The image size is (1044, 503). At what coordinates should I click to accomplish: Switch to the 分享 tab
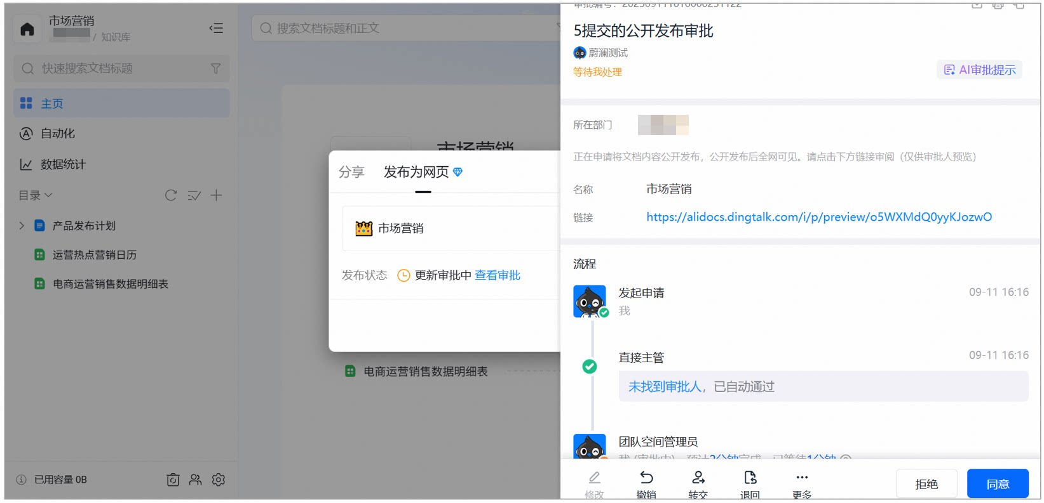351,172
